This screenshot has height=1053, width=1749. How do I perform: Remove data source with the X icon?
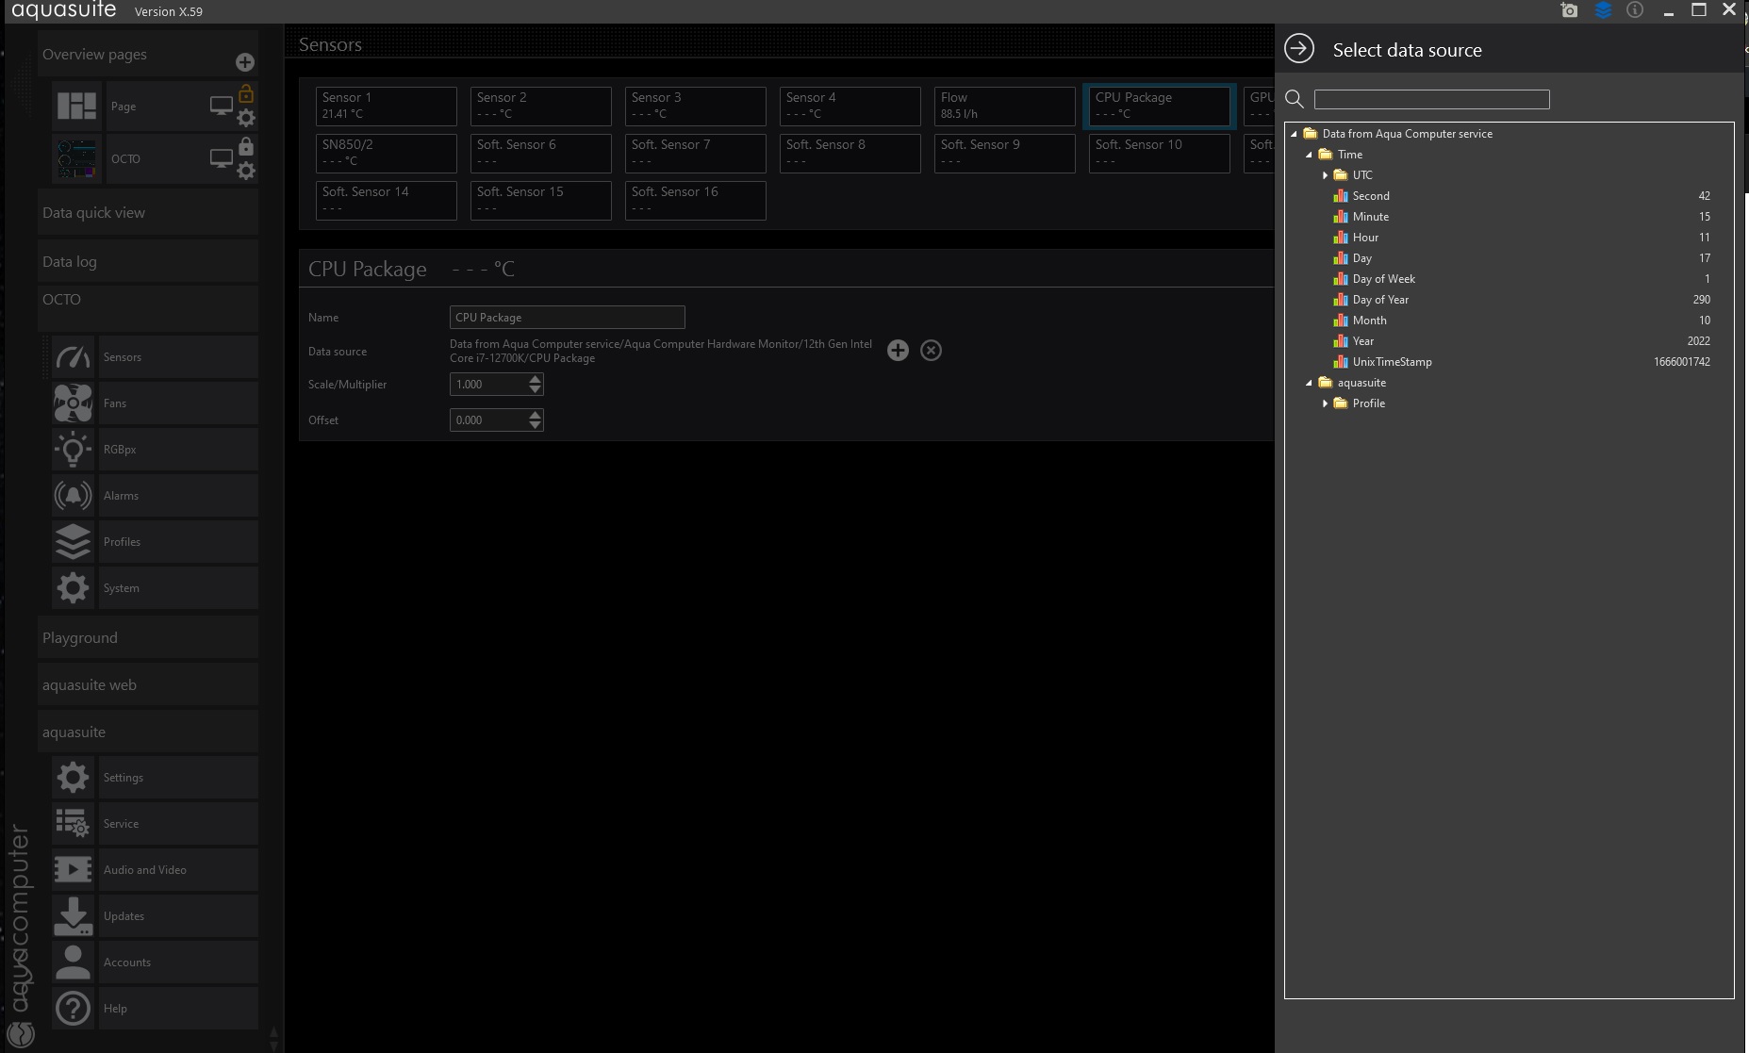931,351
